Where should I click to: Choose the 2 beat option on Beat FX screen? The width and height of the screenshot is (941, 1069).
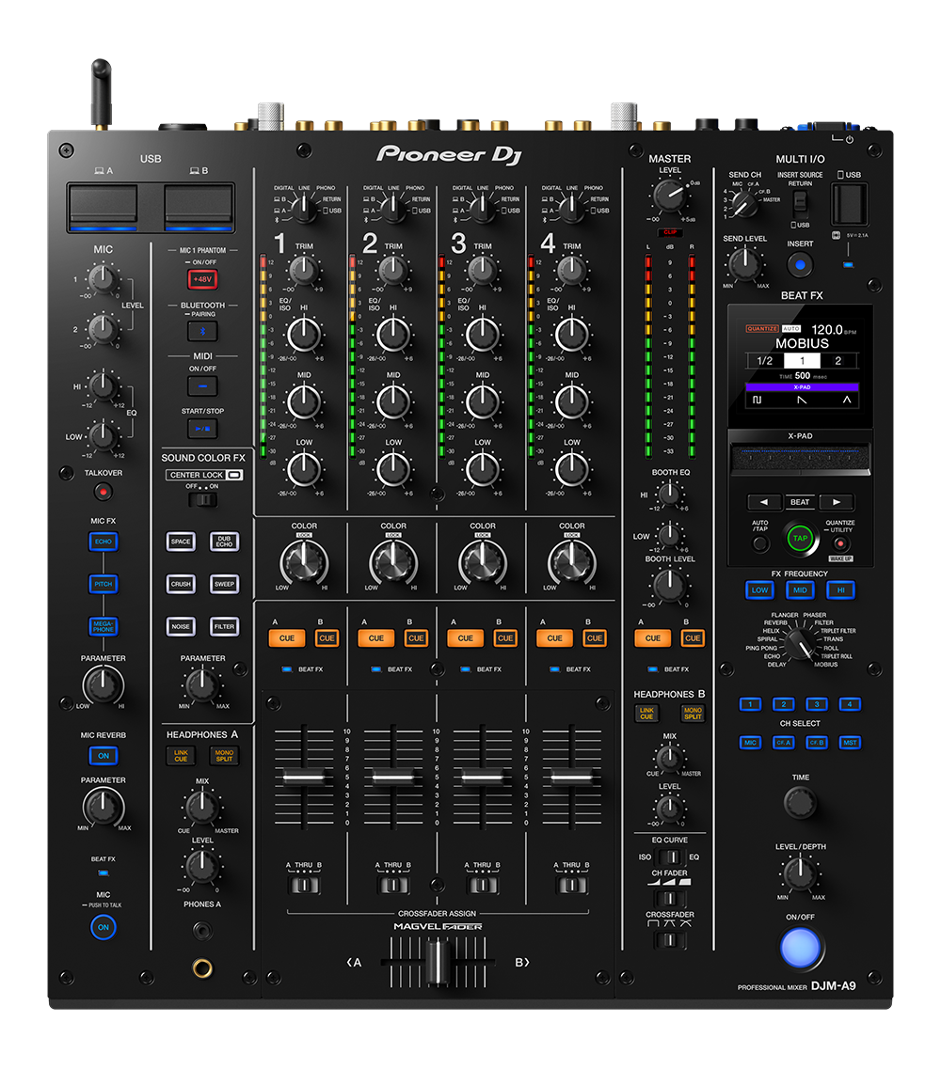click(838, 361)
